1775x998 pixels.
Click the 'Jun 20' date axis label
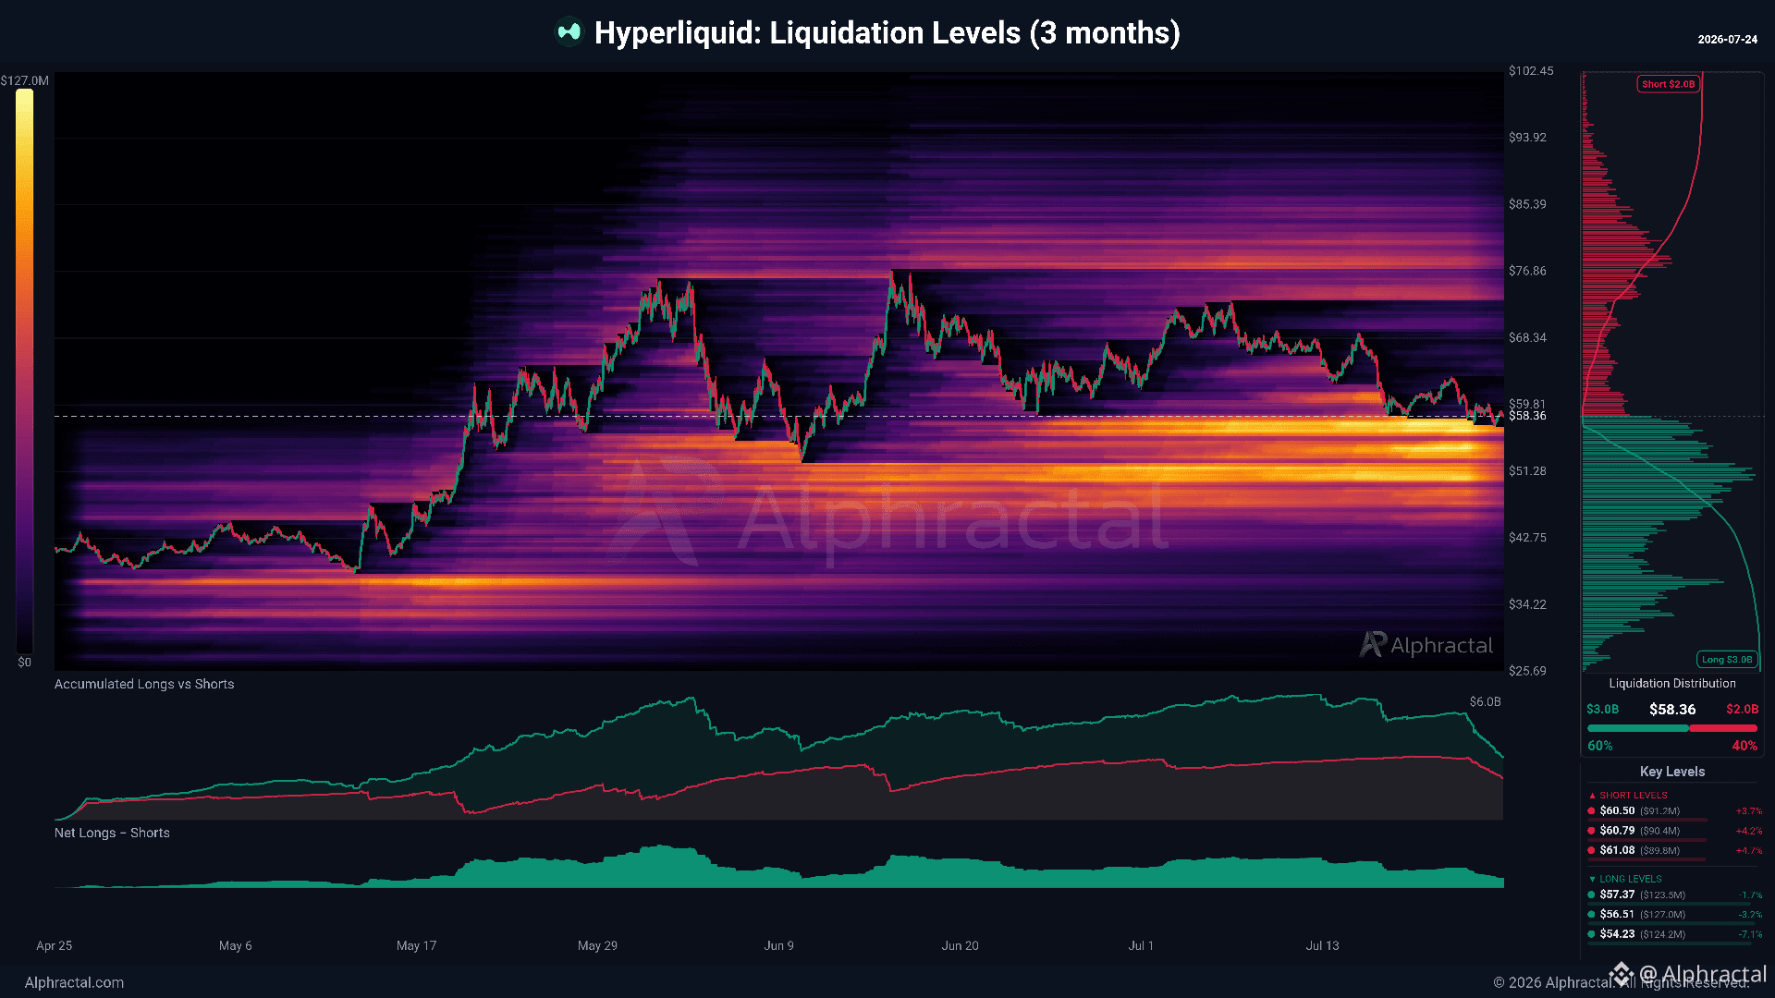tap(960, 946)
